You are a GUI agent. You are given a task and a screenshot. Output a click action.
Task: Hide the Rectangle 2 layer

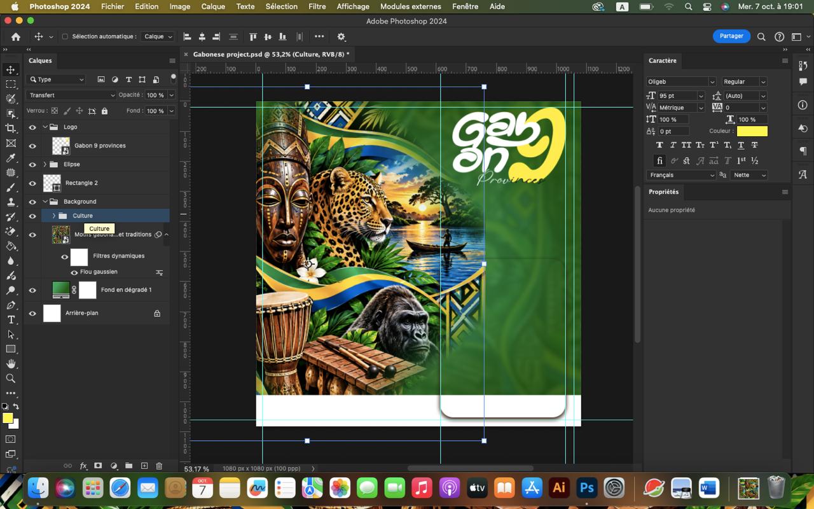(x=32, y=183)
